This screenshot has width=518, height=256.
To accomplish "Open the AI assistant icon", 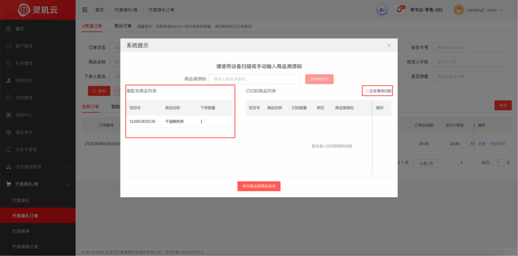I will coord(382,10).
